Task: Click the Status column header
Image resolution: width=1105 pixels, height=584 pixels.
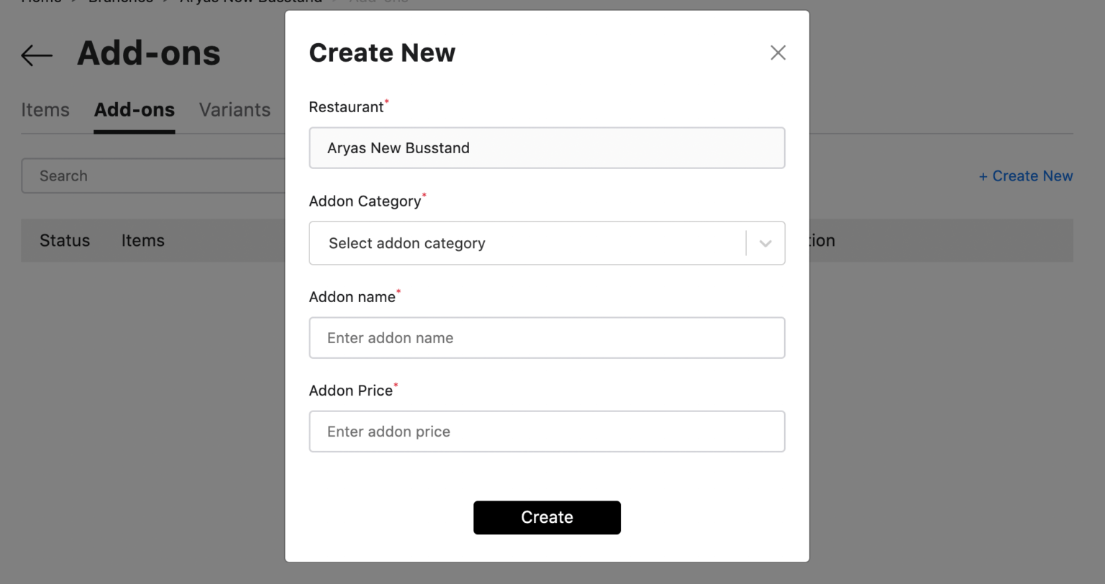Action: click(64, 240)
